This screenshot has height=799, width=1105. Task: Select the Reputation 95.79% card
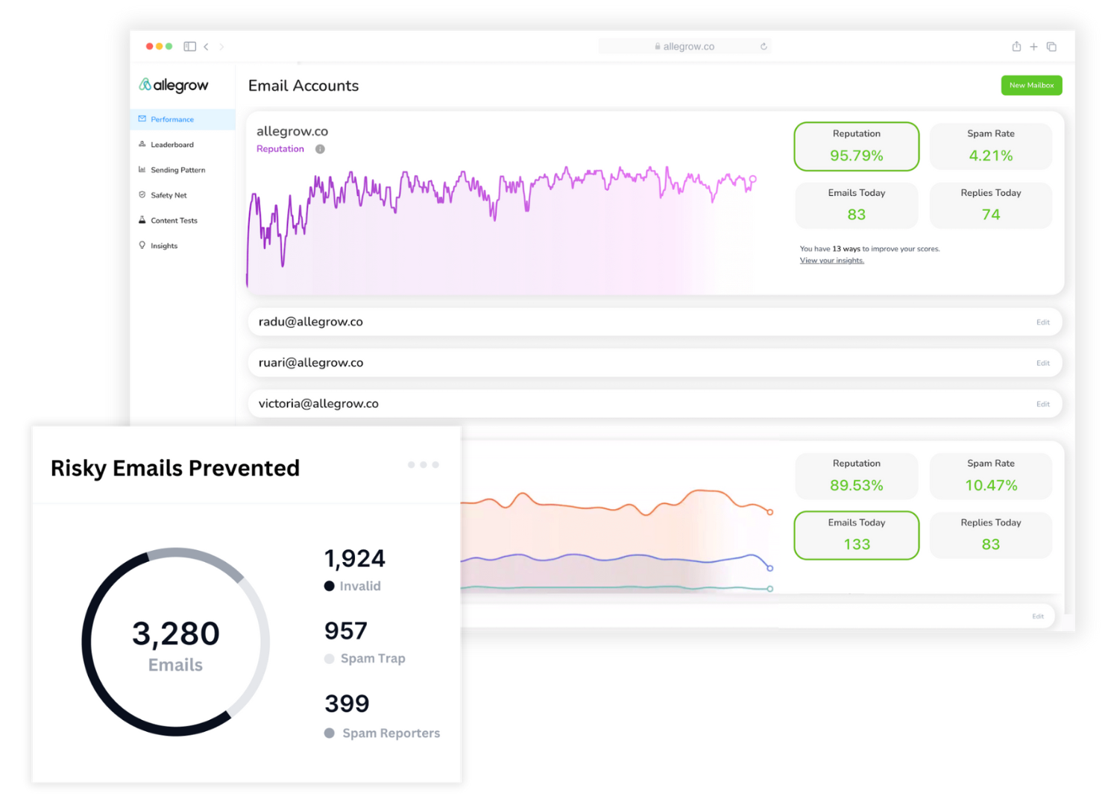click(856, 146)
